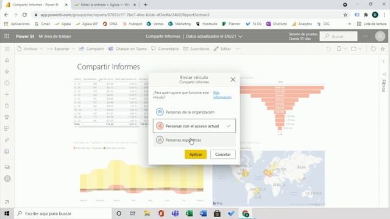Open the Más información link
The width and height of the screenshot is (390, 219).
[222, 95]
